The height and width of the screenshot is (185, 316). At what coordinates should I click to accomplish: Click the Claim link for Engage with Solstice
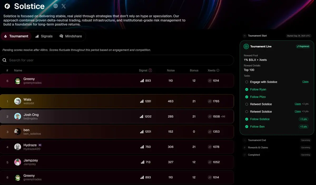tap(305, 82)
